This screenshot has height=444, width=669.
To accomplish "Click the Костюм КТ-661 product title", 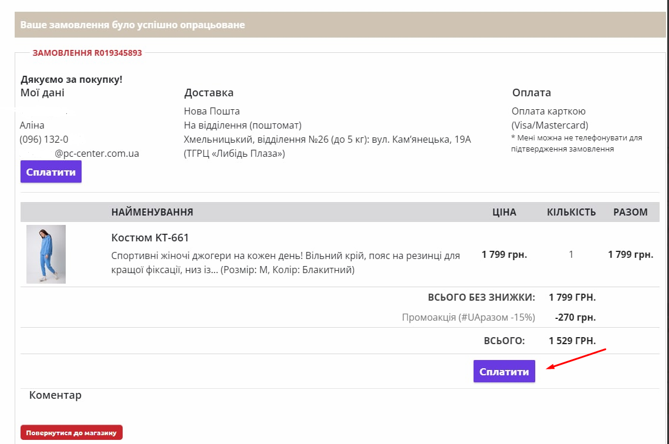I will [x=150, y=238].
